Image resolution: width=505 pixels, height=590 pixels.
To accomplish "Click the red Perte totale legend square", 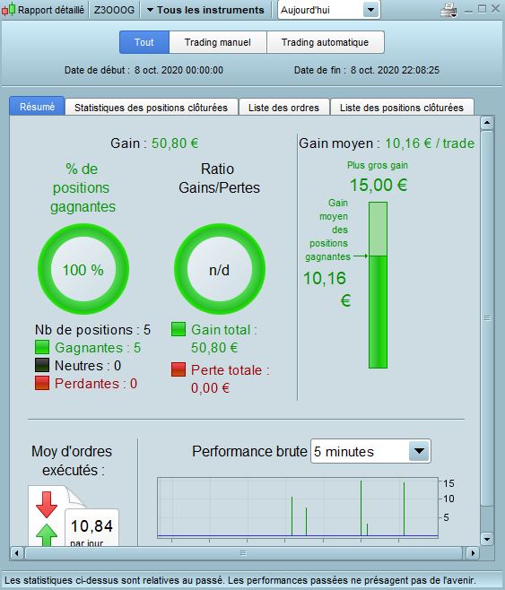I will pos(178,369).
